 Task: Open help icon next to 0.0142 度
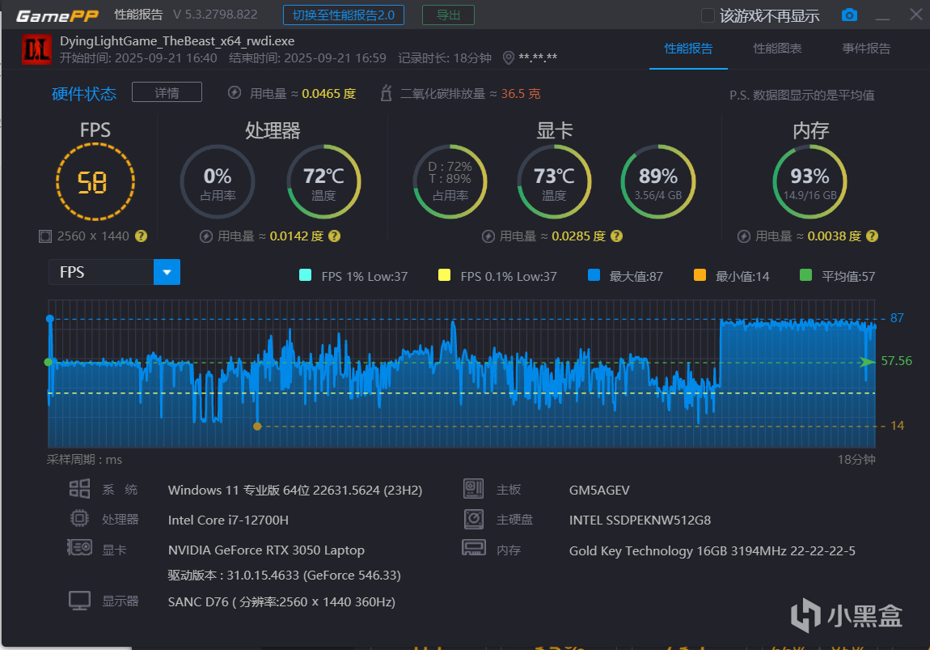point(335,236)
